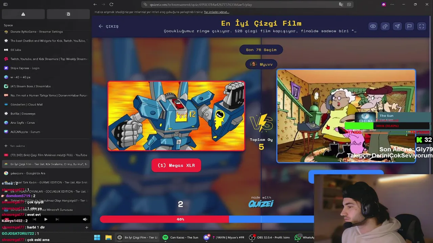The height and width of the screenshot is (243, 433).
Task: Open En İyi Çizgi Film taskbar window
Action: [137, 238]
